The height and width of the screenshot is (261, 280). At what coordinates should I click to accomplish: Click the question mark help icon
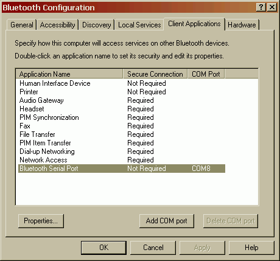[x=261, y=7]
